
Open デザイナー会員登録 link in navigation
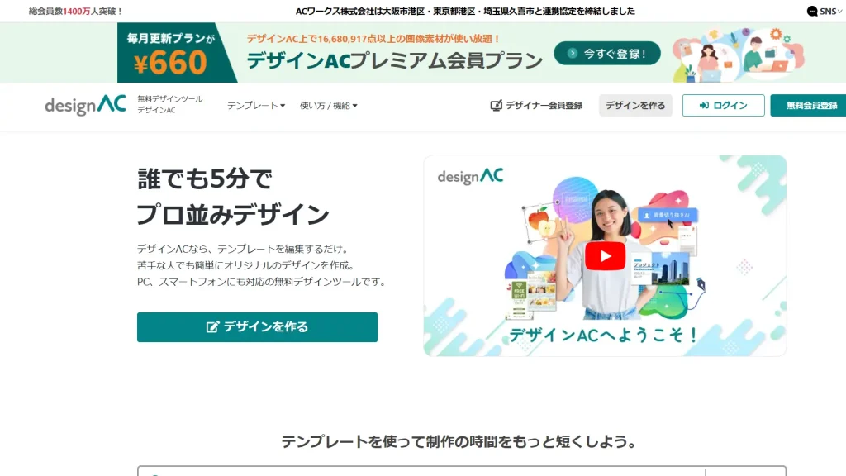click(x=536, y=105)
